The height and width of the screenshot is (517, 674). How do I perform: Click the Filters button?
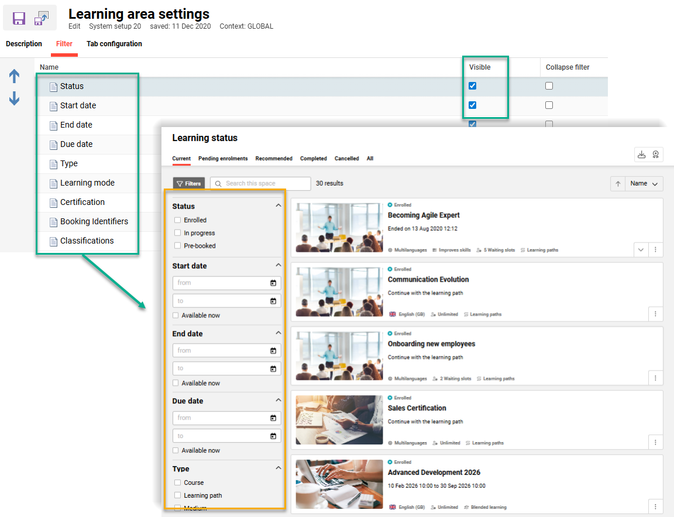pos(189,183)
